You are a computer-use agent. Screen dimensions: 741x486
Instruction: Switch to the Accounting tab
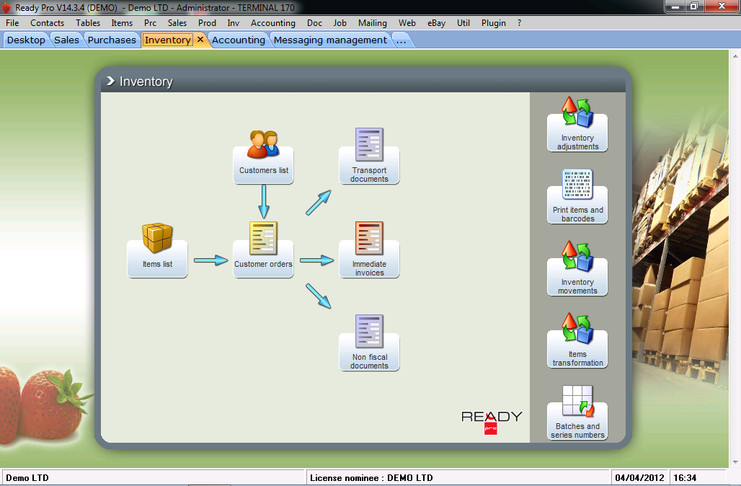(239, 40)
